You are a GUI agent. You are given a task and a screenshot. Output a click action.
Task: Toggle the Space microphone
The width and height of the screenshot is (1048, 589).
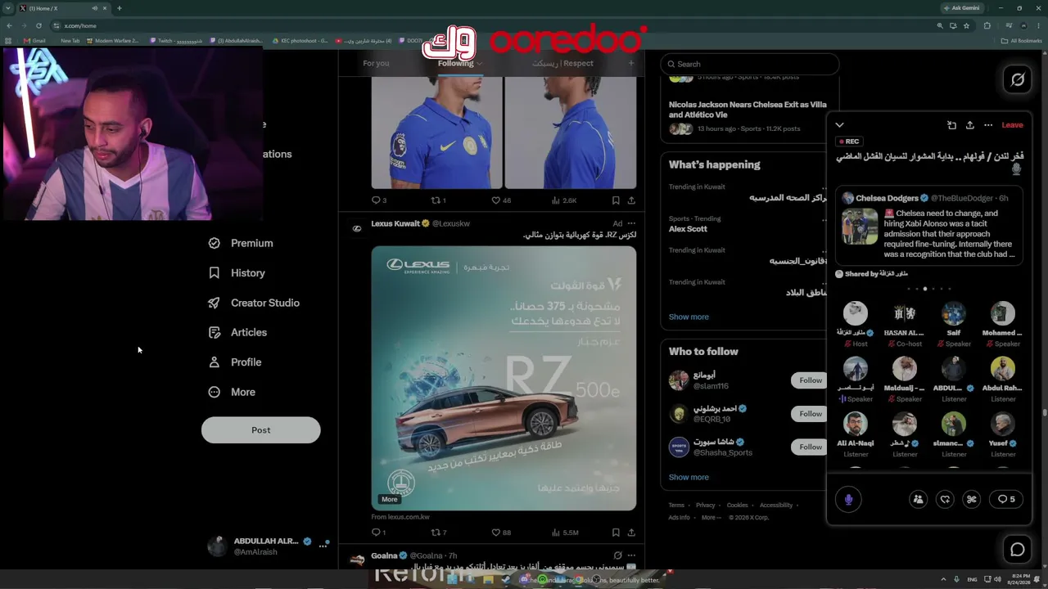coord(848,499)
